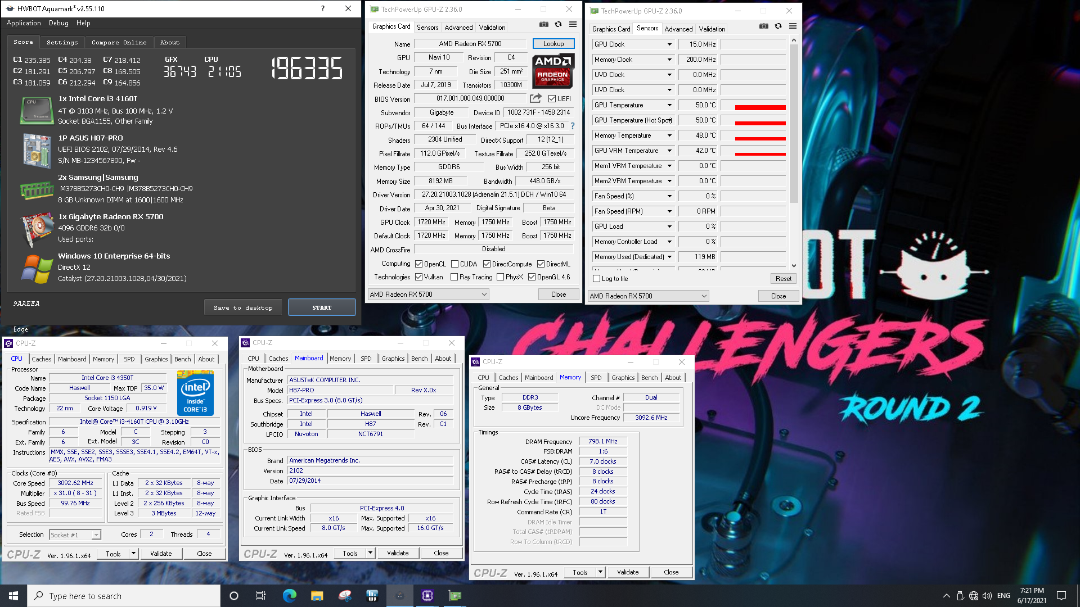
Task: Open Task View from the taskbar
Action: 260,596
